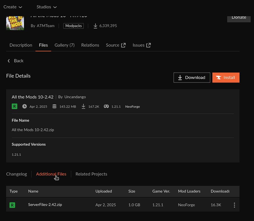Image resolution: width=254 pixels, height=221 pixels.
Task: Click the back chevron above File Details
Action: click(x=9, y=61)
